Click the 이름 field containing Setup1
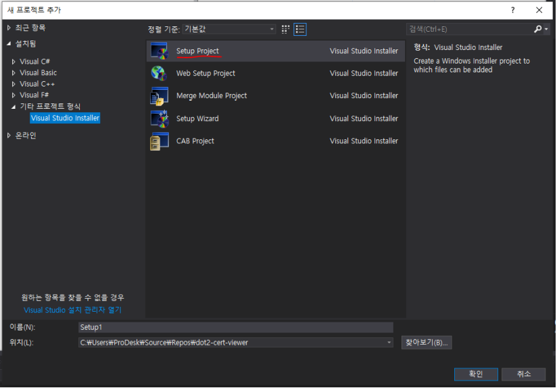The width and height of the screenshot is (557, 388). (x=235, y=327)
